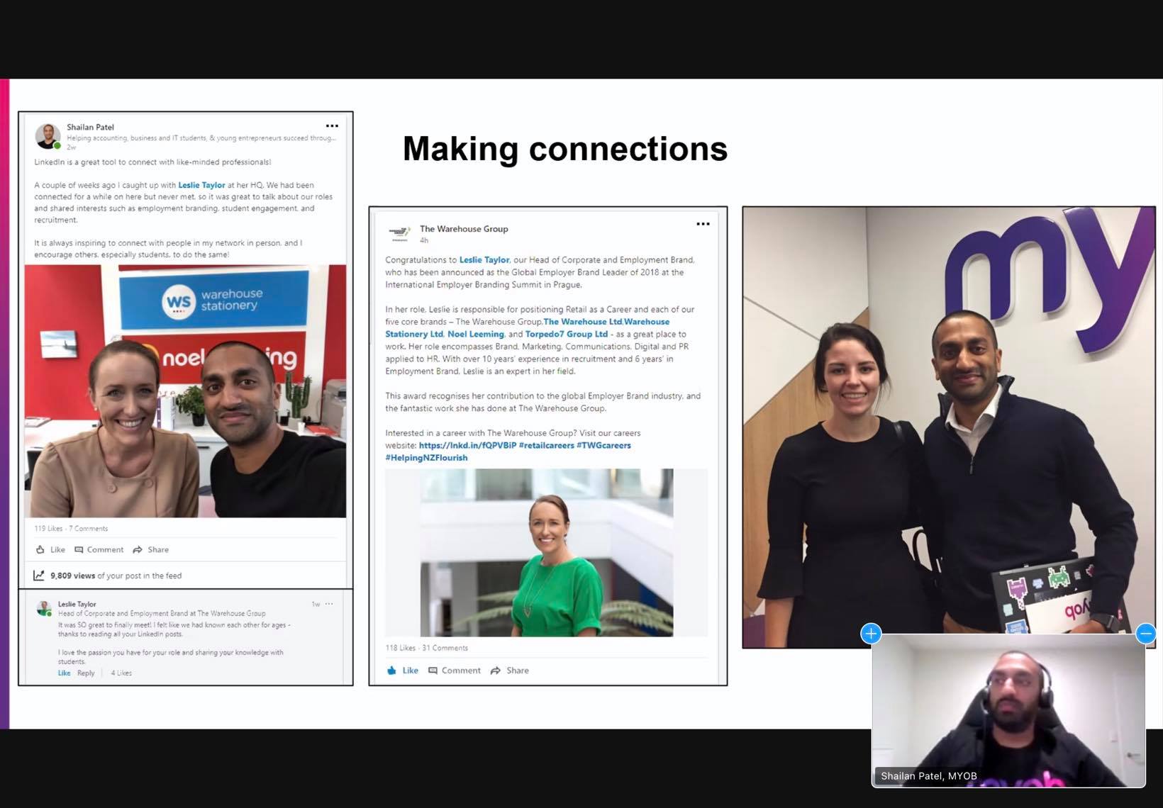The height and width of the screenshot is (808, 1163).
Task: Click Shailan Patel name on post header
Action: click(90, 127)
